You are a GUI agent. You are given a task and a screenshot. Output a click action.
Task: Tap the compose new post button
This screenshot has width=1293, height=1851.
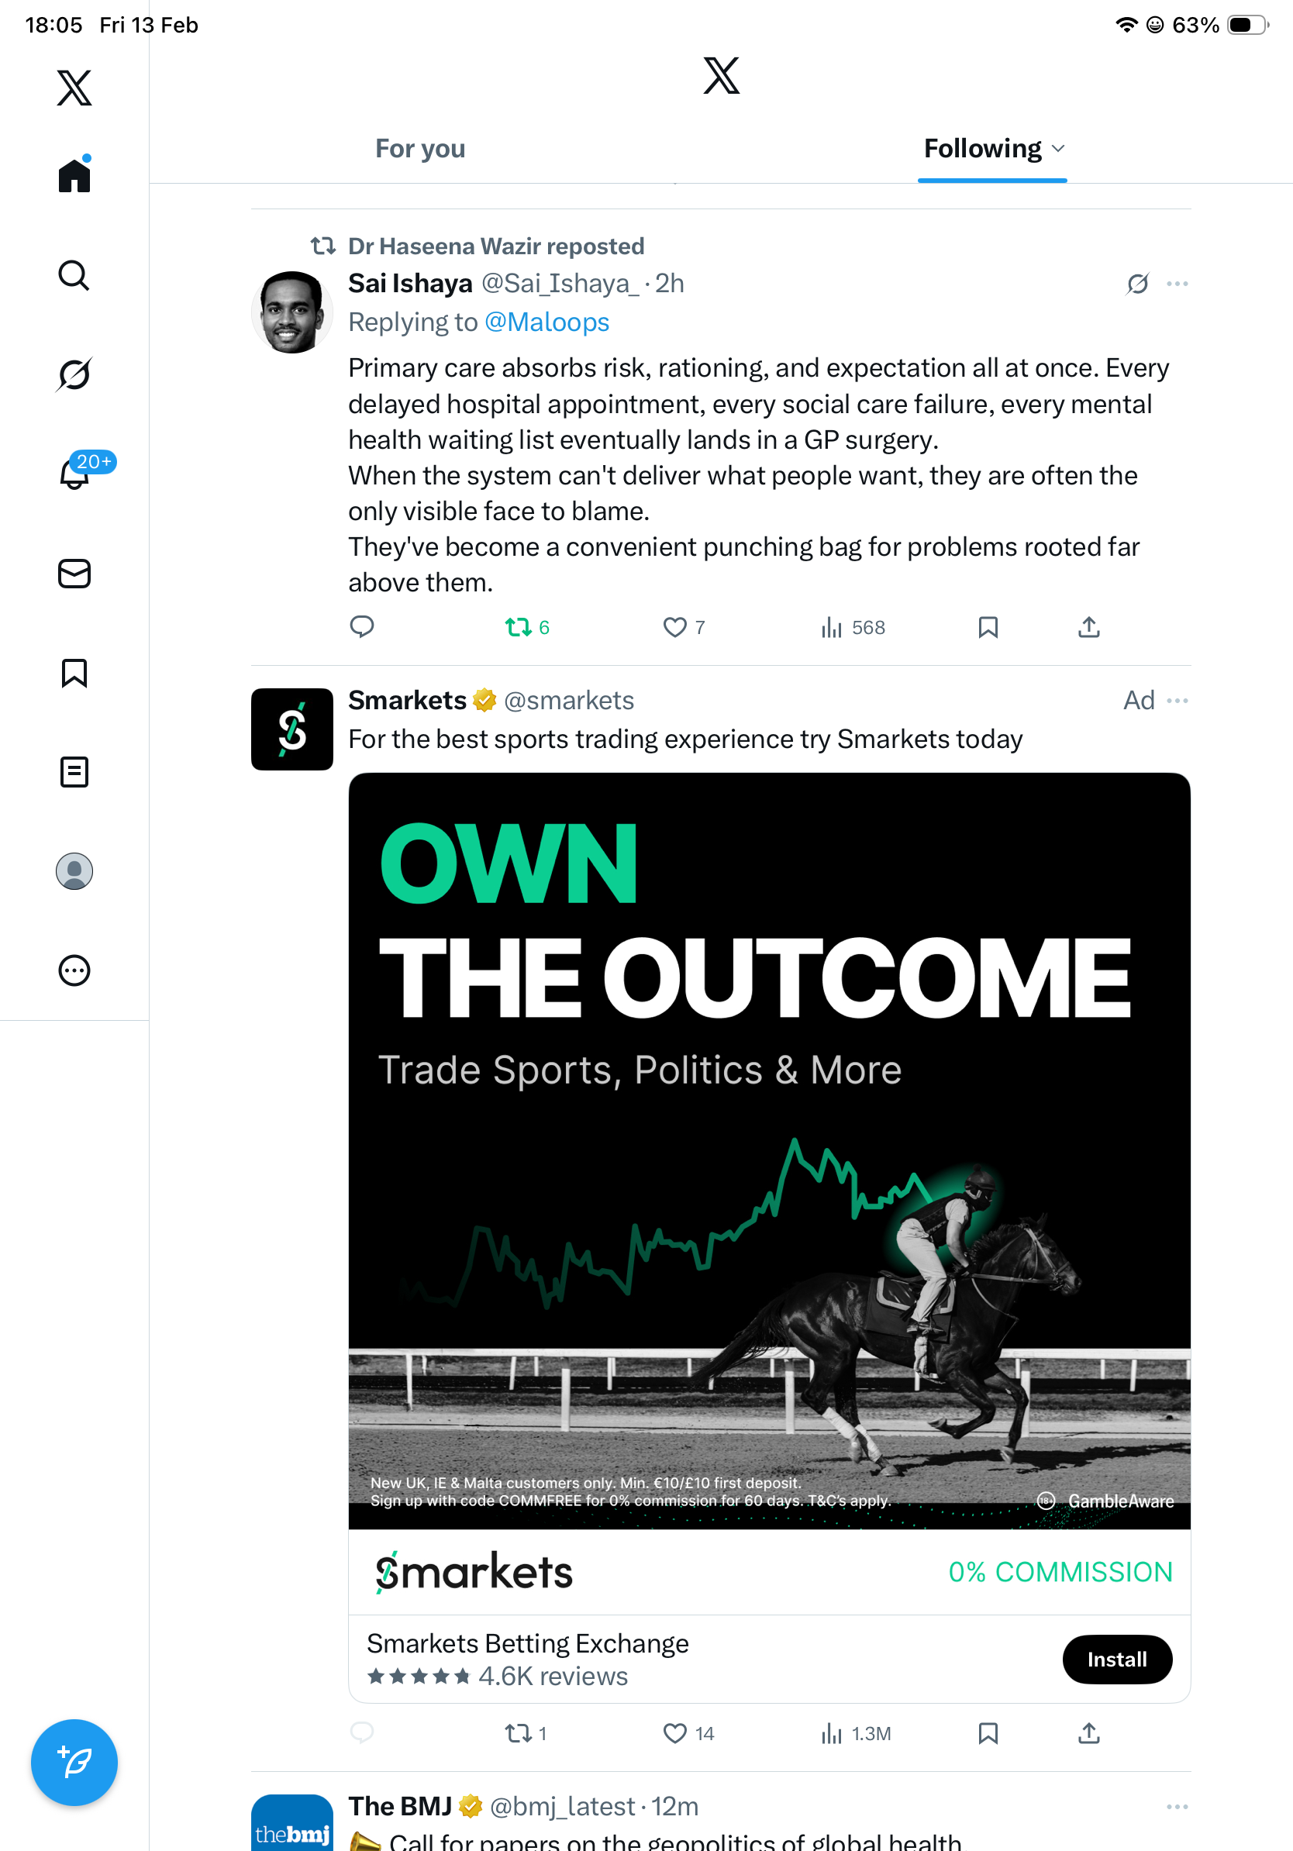click(x=74, y=1763)
